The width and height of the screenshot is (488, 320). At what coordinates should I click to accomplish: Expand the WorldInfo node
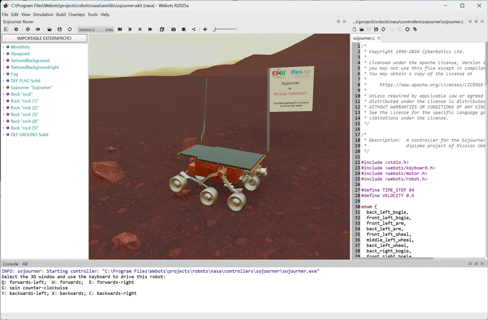click(x=3, y=47)
